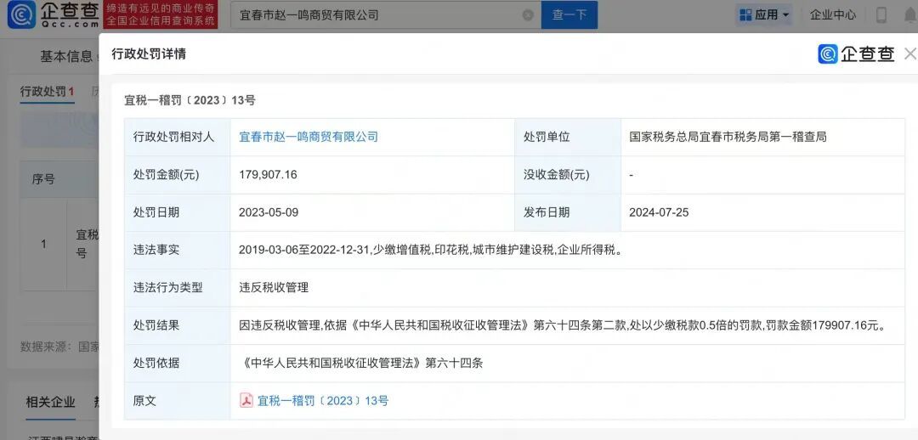This screenshot has height=440, width=918.
Task: Click the penalty date 2023-05-09
Action: (x=268, y=212)
